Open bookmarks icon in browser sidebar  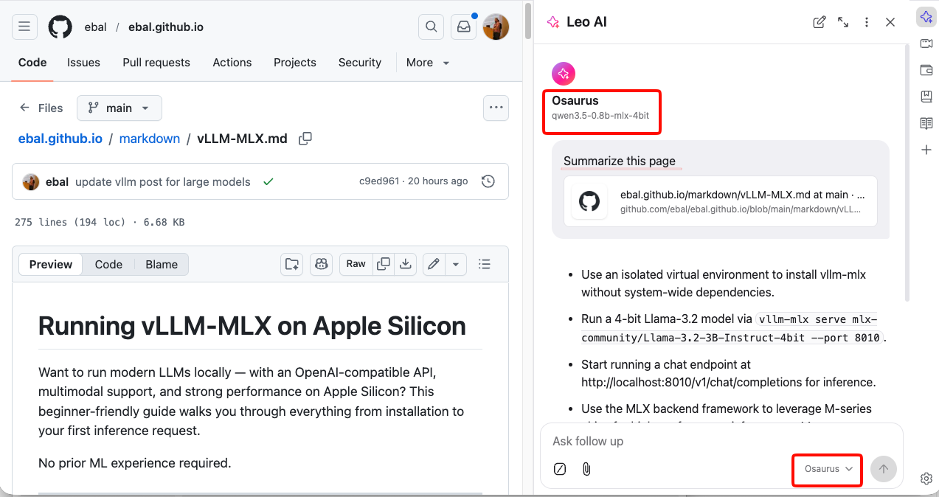click(926, 97)
